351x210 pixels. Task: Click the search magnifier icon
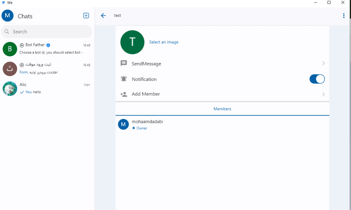(7, 32)
